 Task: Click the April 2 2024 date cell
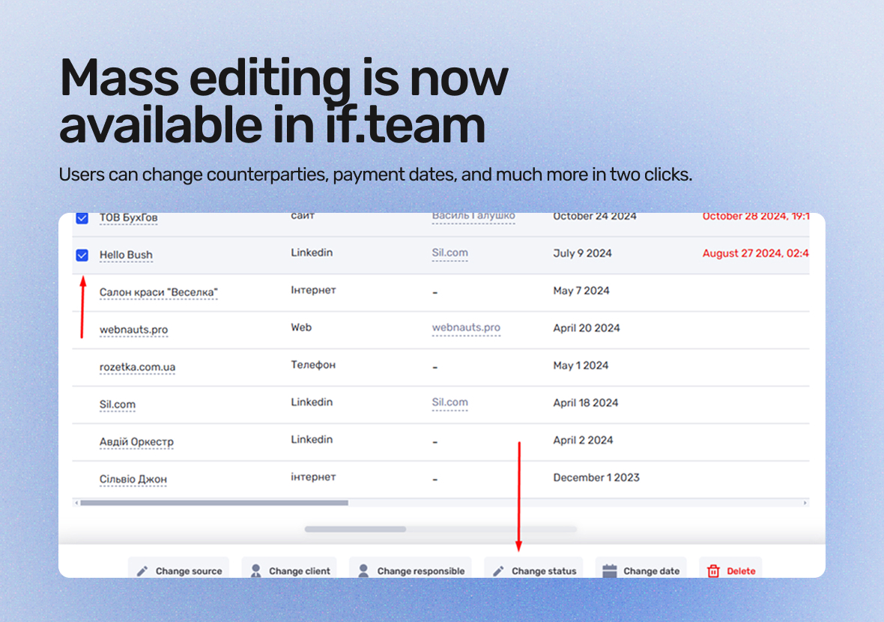[x=583, y=441]
